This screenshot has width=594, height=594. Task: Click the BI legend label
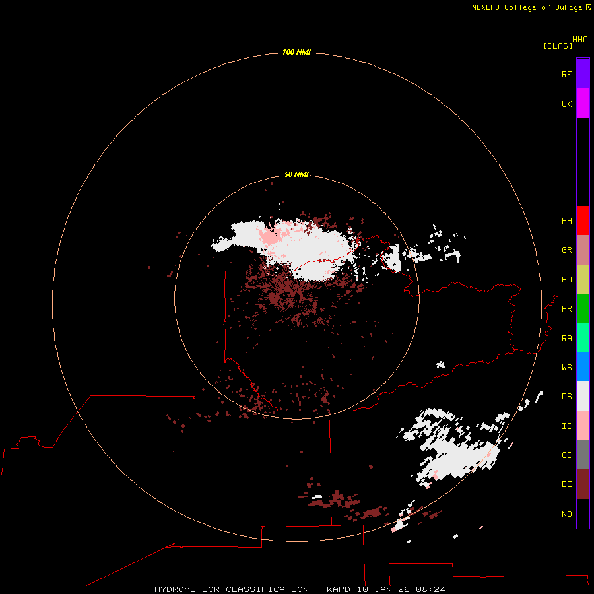pos(567,484)
